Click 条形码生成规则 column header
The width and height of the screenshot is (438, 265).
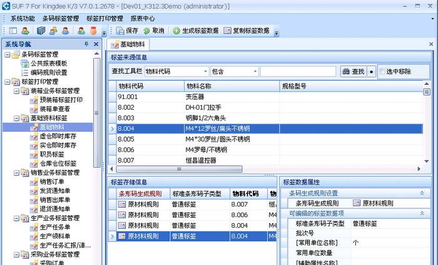143,194
